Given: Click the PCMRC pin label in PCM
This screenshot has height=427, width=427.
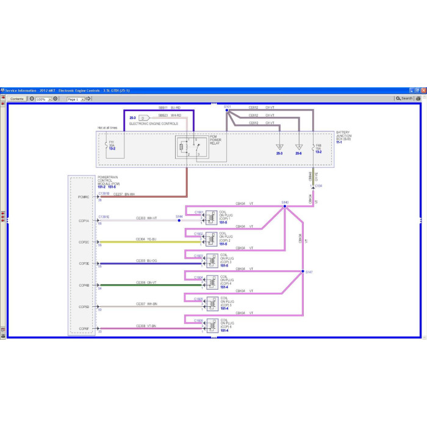Looking at the screenshot, I should tap(84, 197).
